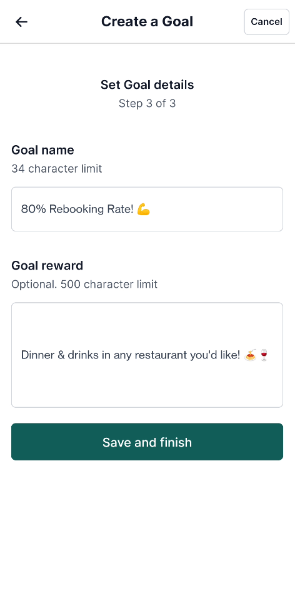The image size is (295, 603).
Task: Click the "Goal name" field label
Action: [x=42, y=150]
